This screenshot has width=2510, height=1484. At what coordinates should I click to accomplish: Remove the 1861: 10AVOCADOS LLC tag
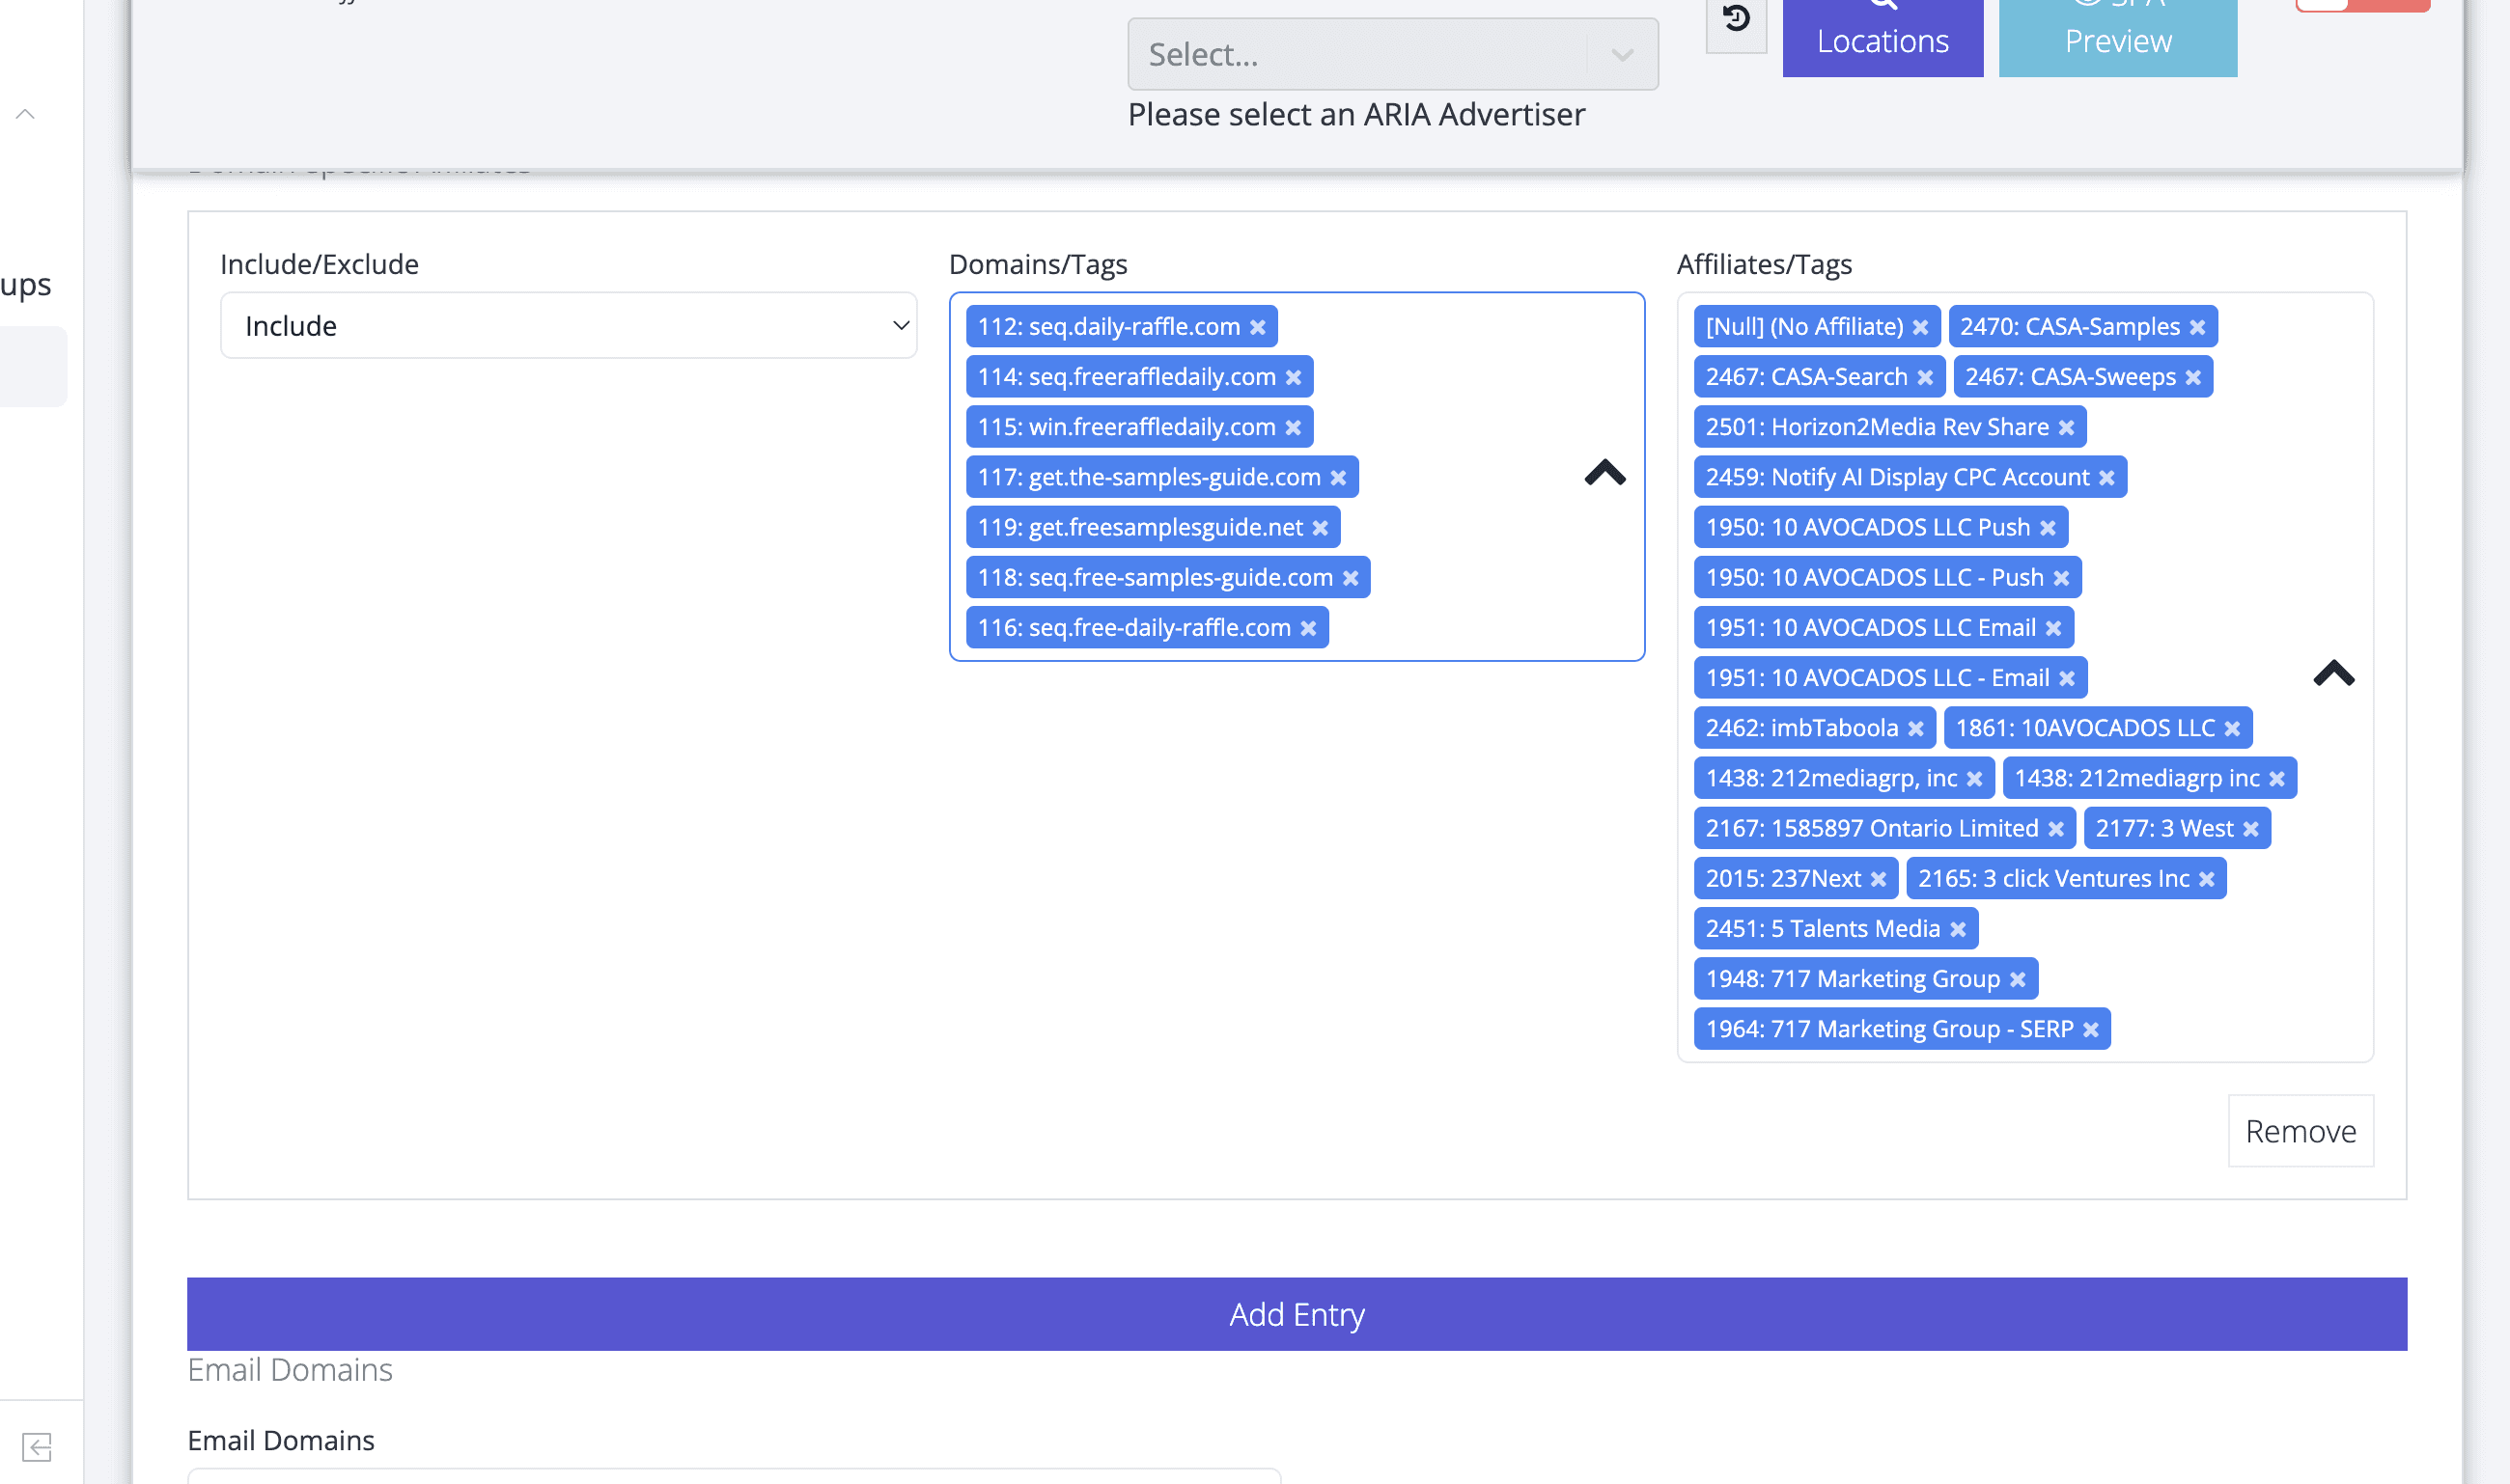[x=2233, y=728]
